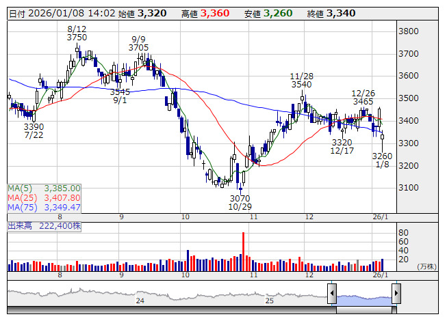Viewport: 447px width, 321px height.
Task: Click the right range handle arrow
Action: click(396, 293)
